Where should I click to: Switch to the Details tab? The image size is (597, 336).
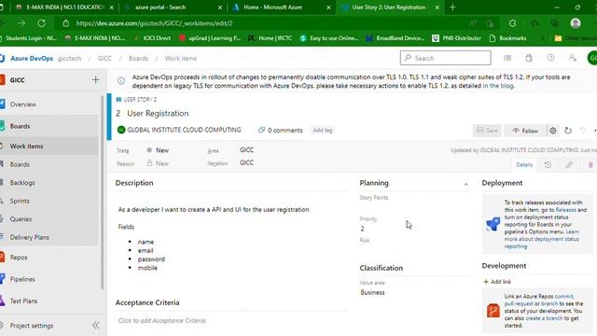click(x=524, y=164)
